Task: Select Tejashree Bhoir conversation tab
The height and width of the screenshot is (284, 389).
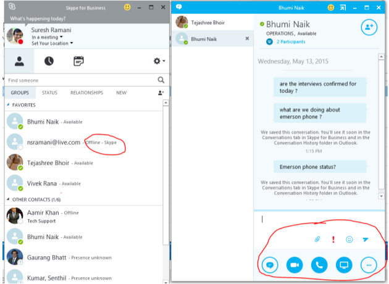Action: point(212,22)
